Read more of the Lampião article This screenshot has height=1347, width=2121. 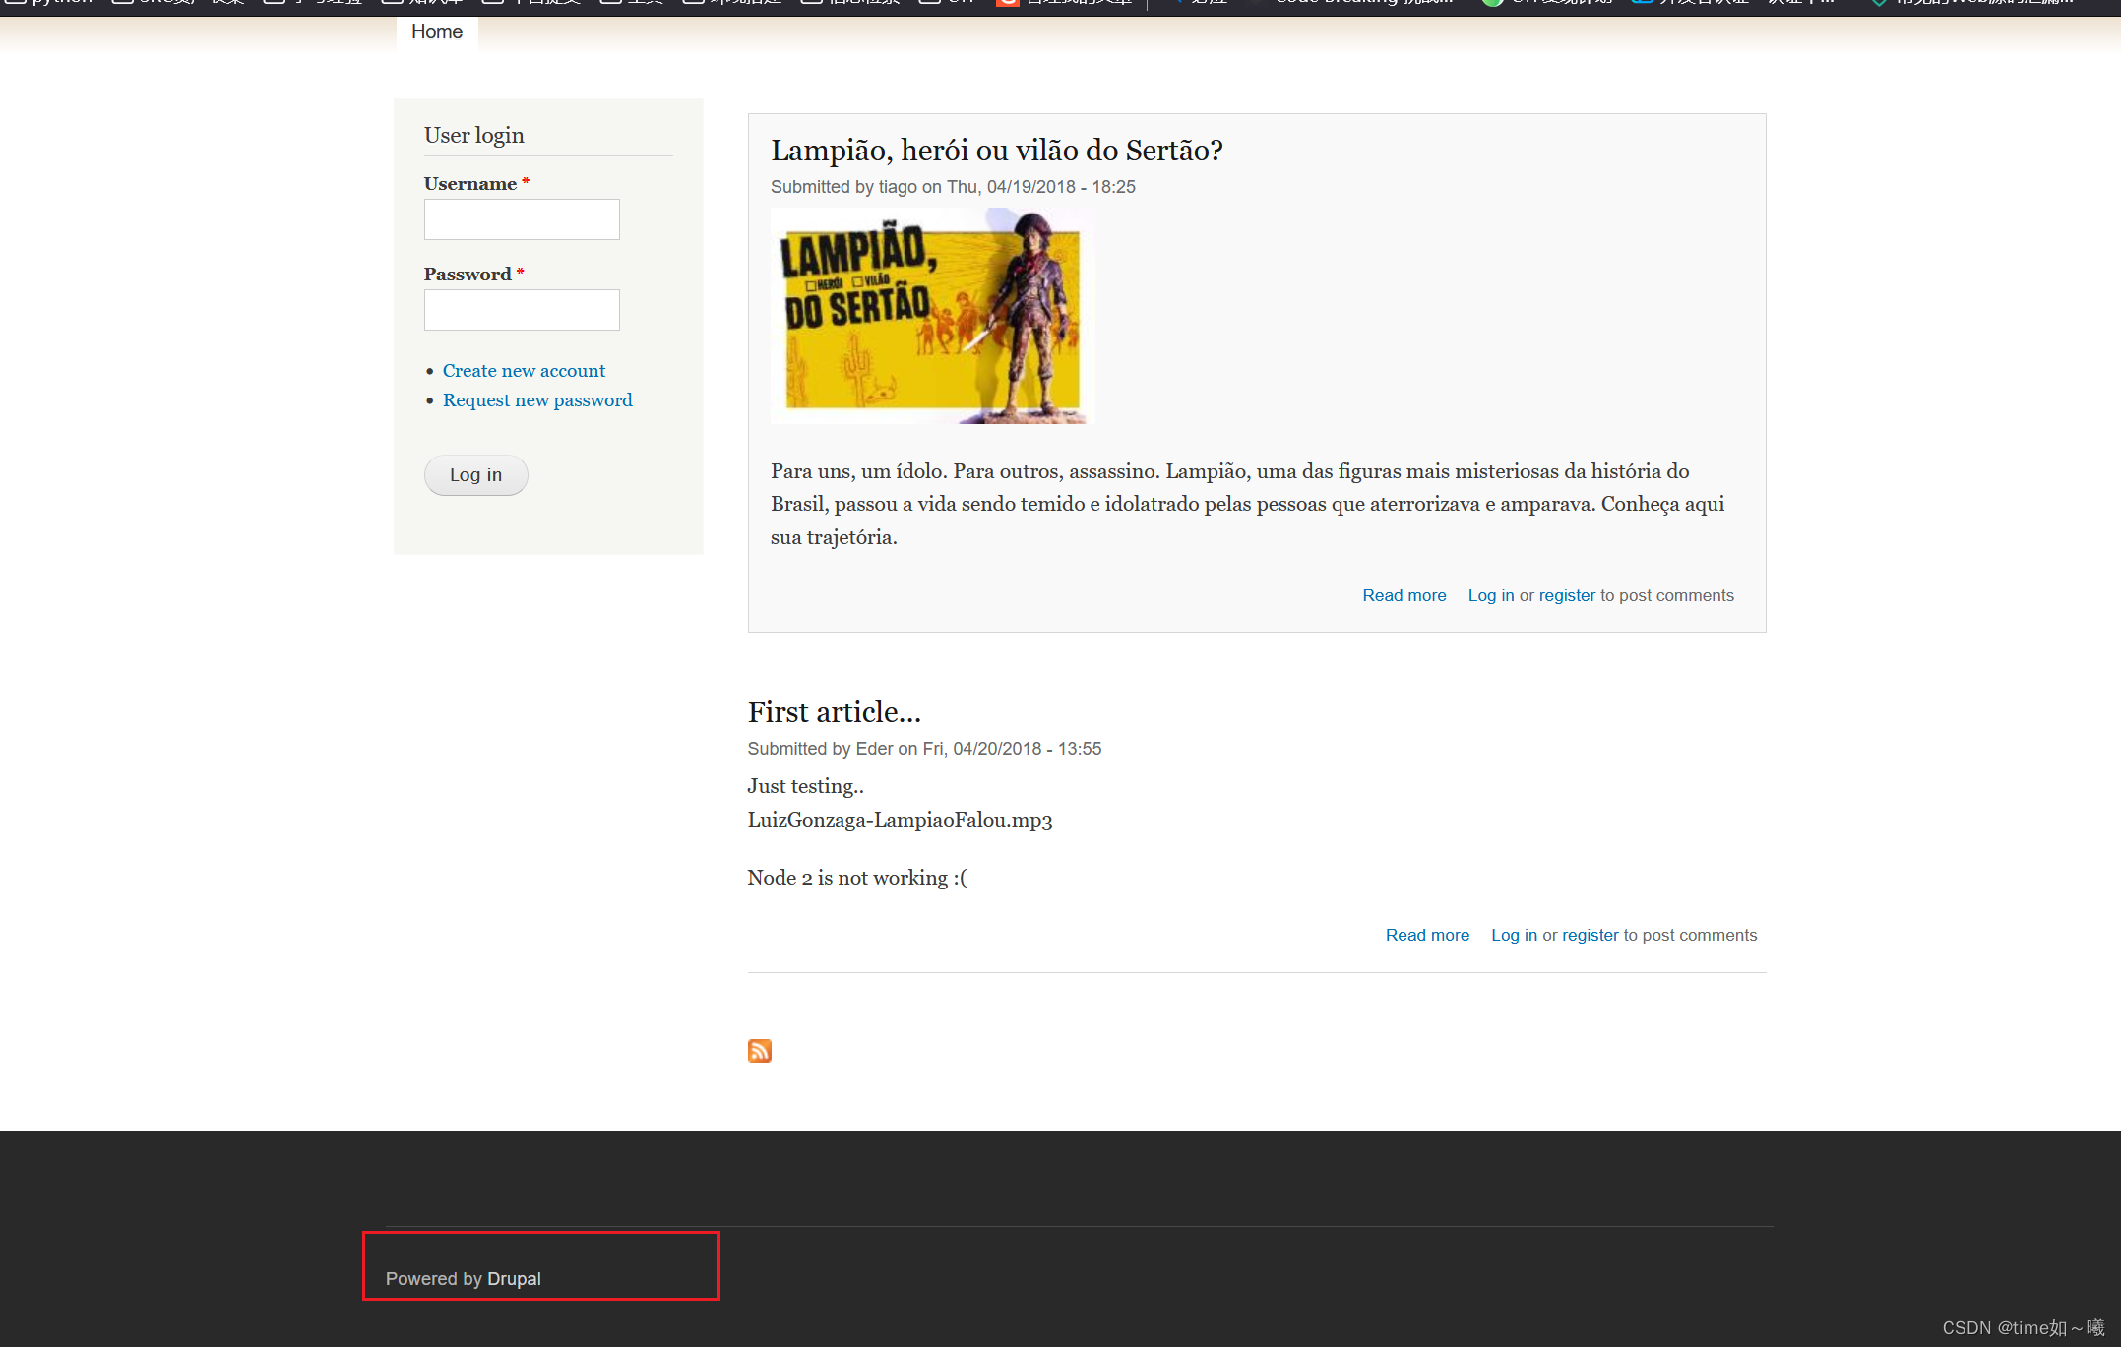click(1404, 595)
